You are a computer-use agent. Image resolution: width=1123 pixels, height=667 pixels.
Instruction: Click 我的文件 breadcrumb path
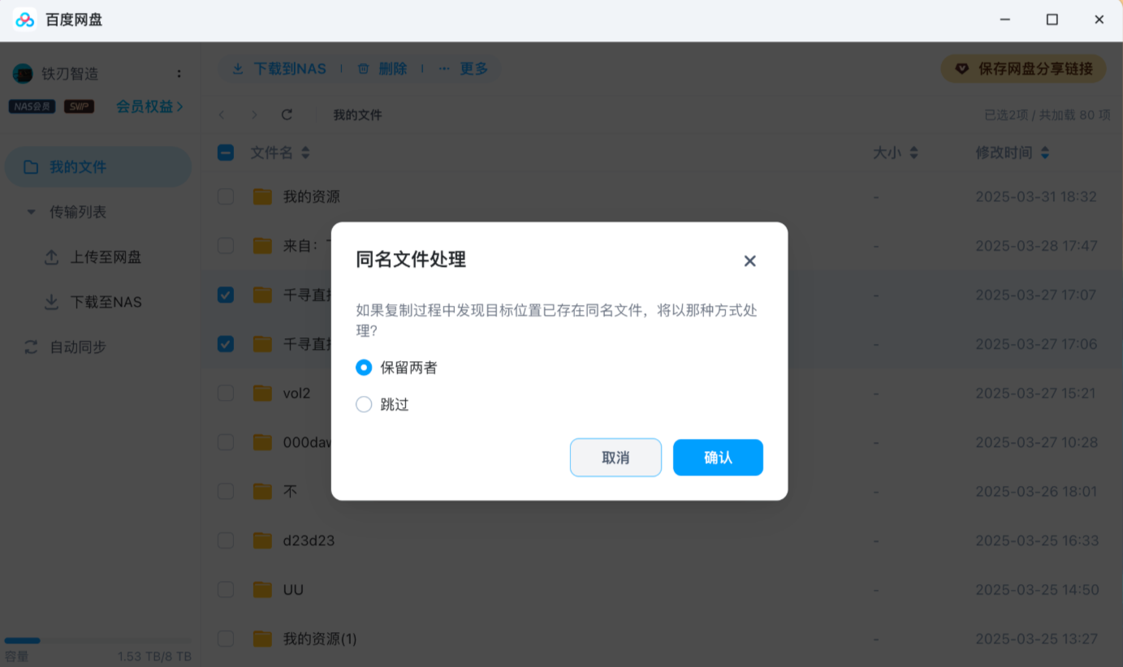(357, 115)
